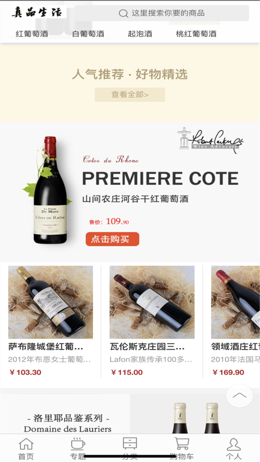Tap the back-to-top arrow button
260x462 pixels.
[240, 396]
